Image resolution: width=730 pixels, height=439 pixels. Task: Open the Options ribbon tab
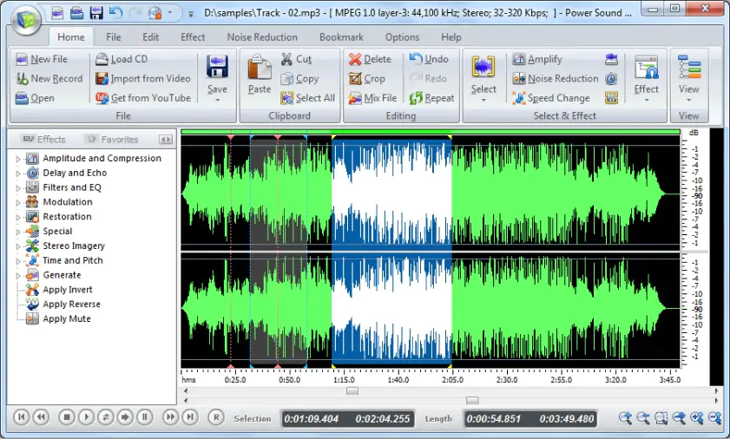pyautogui.click(x=402, y=37)
